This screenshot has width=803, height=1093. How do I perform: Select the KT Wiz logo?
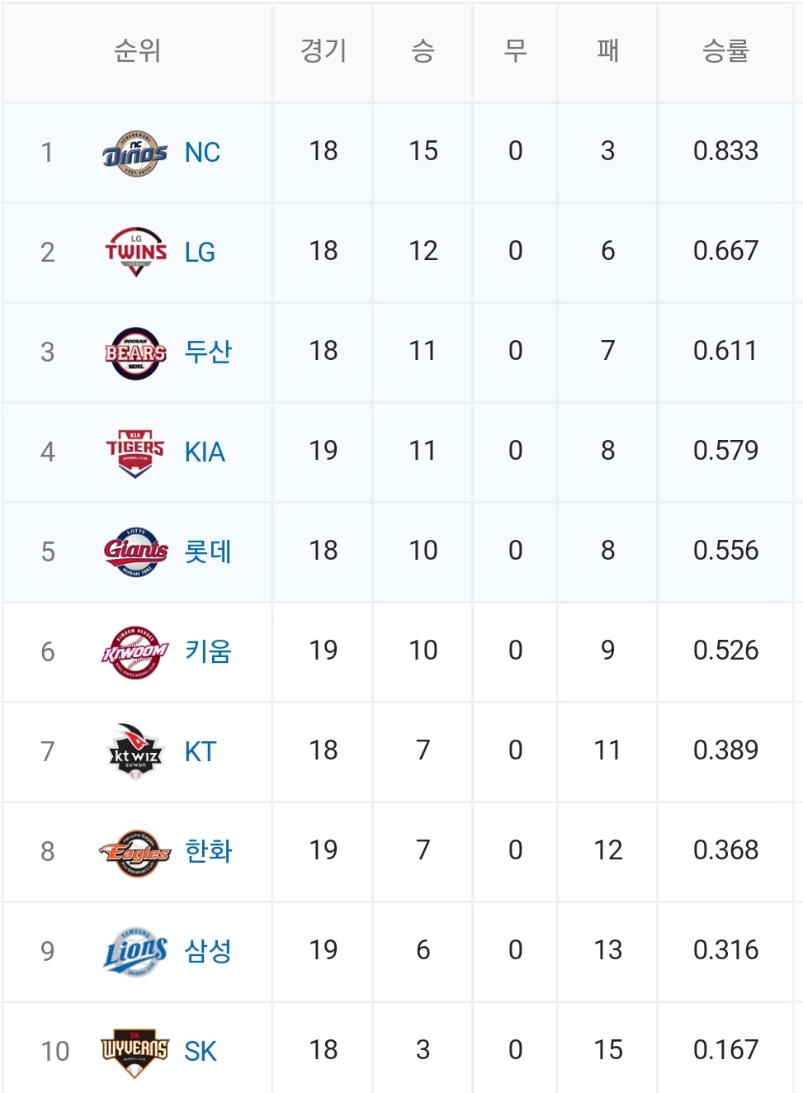point(135,751)
